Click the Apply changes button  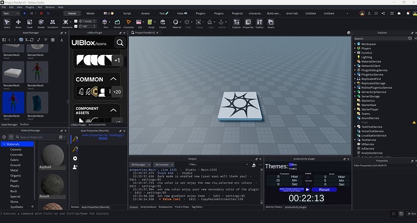coord(291,190)
